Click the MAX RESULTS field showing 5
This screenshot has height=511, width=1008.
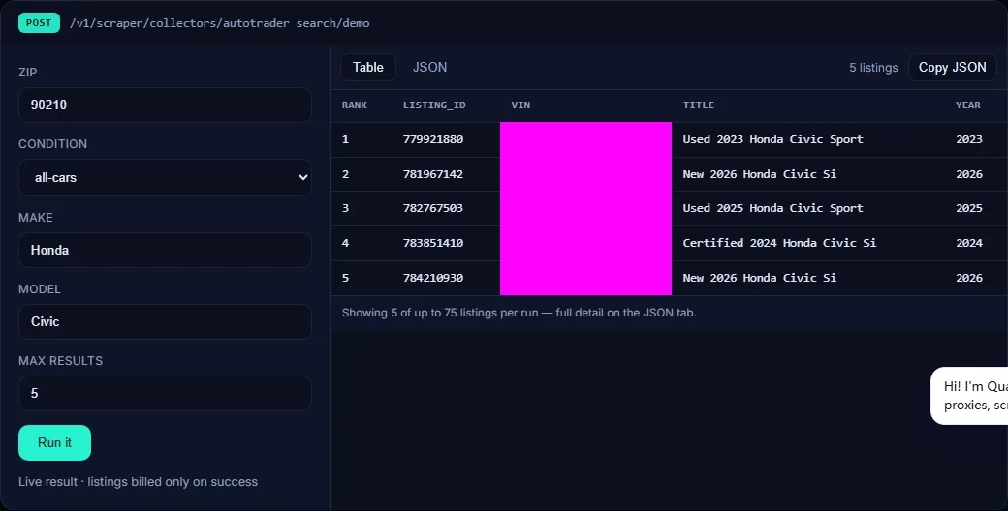coord(165,393)
